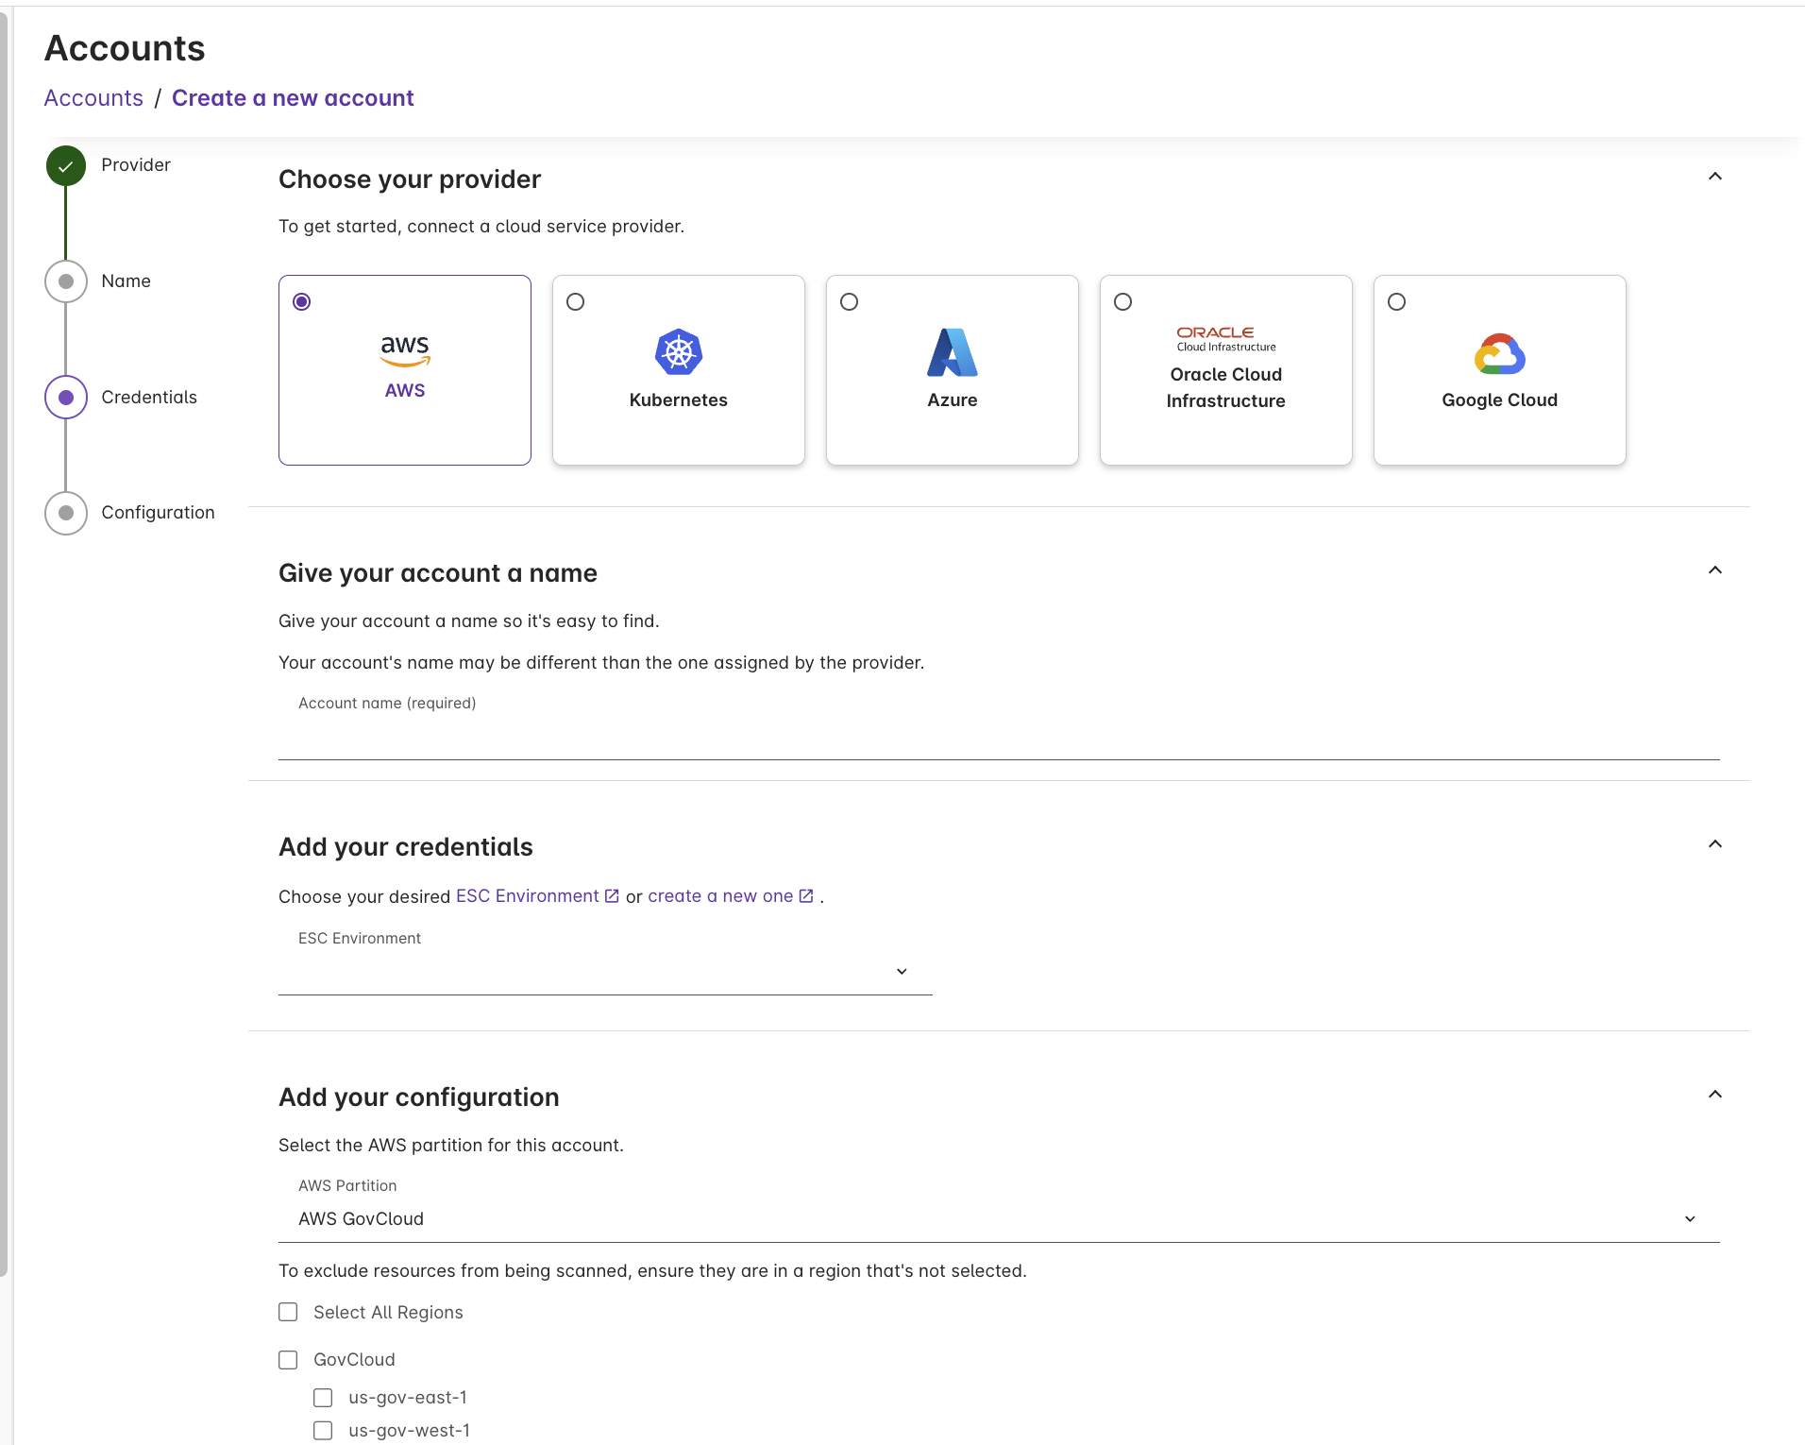The height and width of the screenshot is (1445, 1805).
Task: Select the Kubernetes provider icon
Action: pos(678,352)
